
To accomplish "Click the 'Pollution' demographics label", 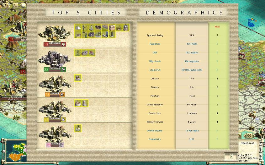I will click(x=155, y=96).
